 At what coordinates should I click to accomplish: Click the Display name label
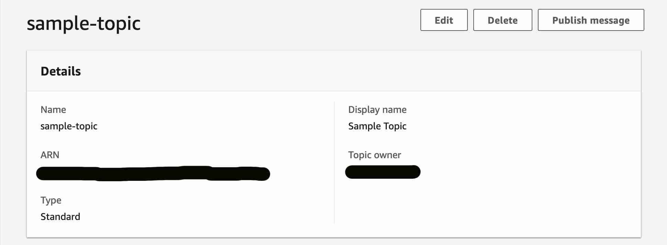tap(377, 110)
